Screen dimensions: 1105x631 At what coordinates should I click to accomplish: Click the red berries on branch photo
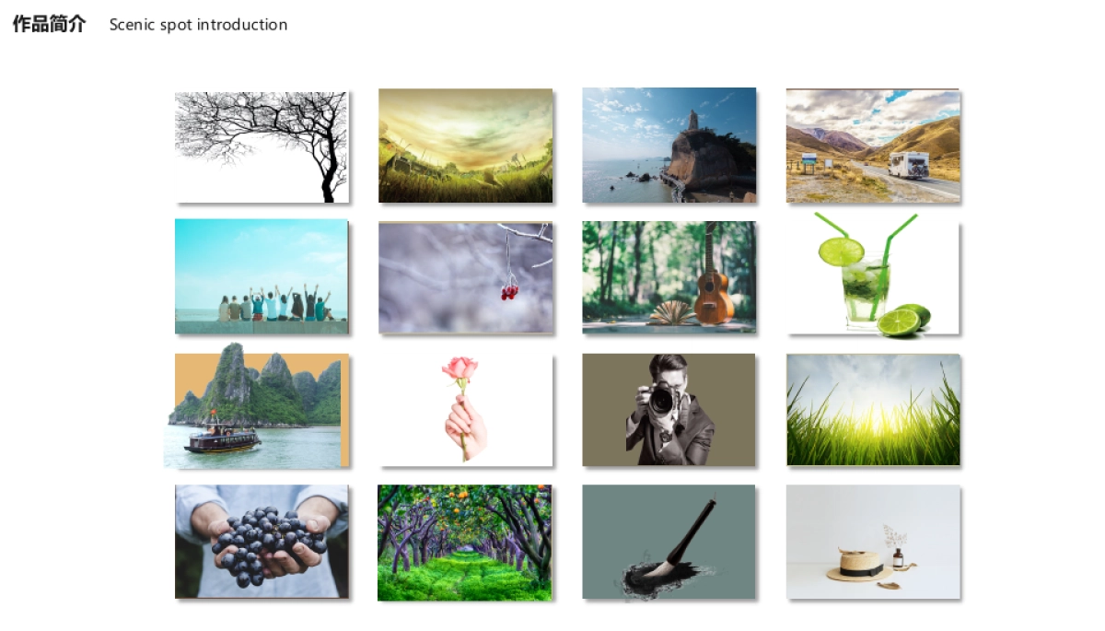(x=465, y=277)
